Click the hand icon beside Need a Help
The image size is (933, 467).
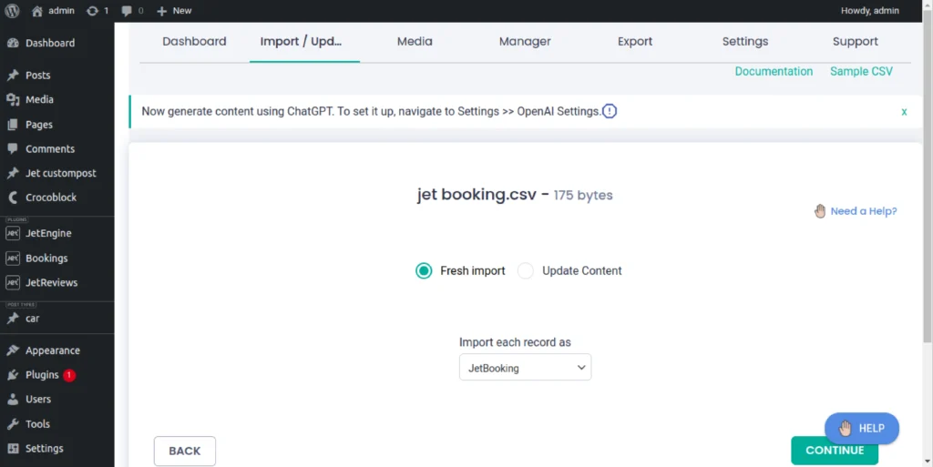(820, 211)
